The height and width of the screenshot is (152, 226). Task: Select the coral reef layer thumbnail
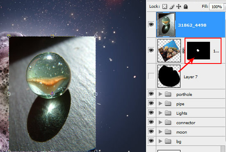[x=169, y=50]
